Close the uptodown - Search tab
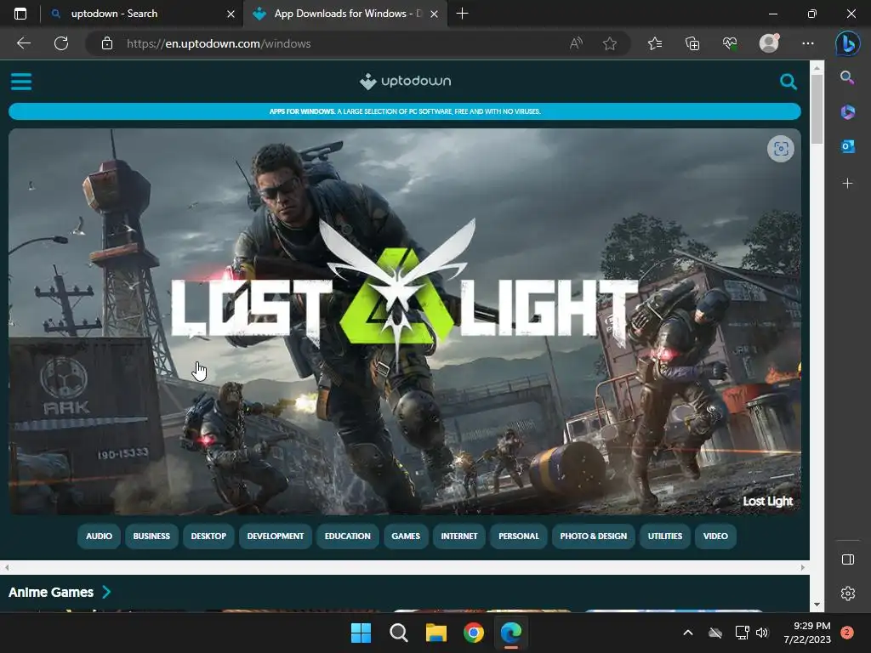Viewport: 871px width, 653px height. [231, 14]
